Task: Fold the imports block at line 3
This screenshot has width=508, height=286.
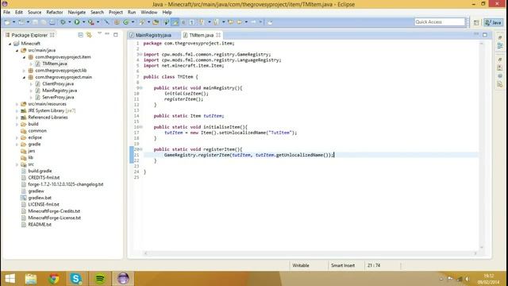Action: click(141, 55)
